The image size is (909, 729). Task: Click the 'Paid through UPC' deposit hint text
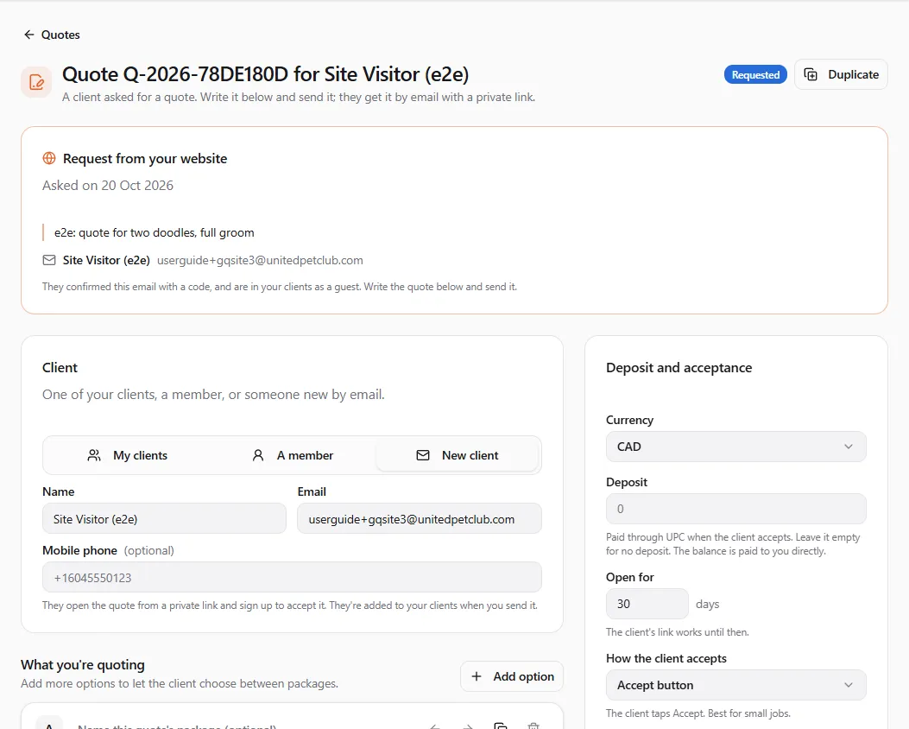[733, 544]
